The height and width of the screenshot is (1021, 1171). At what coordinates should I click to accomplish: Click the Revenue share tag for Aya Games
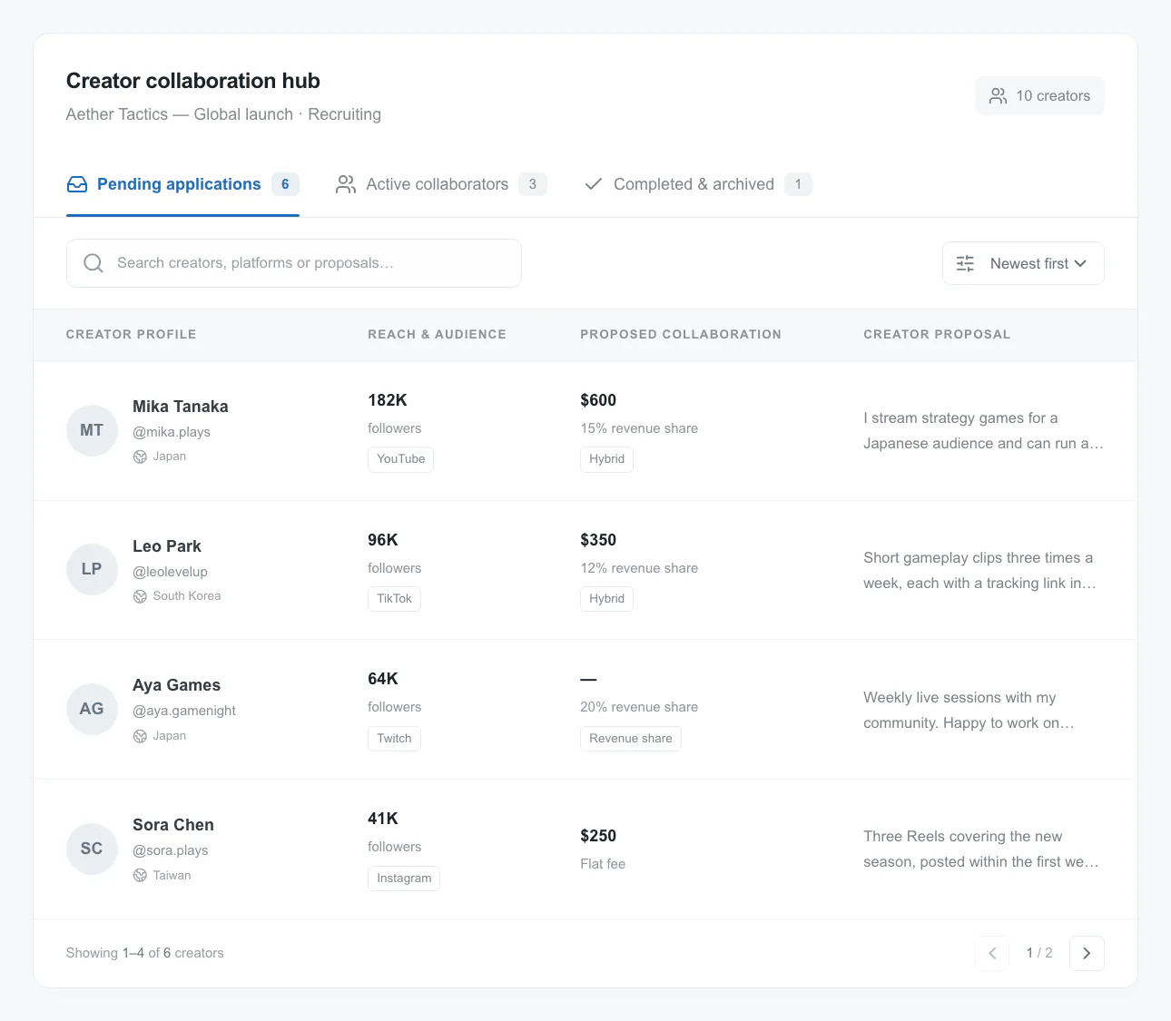tap(631, 739)
